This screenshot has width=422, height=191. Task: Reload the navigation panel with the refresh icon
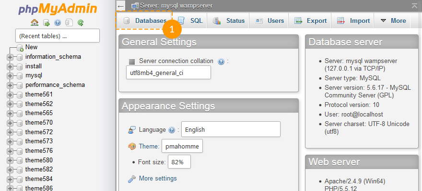[x=81, y=23]
